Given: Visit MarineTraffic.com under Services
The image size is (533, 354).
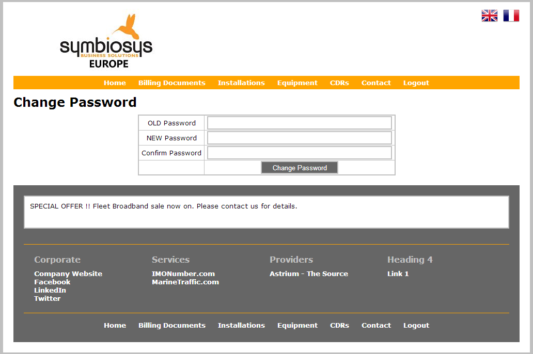Looking at the screenshot, I should (x=185, y=282).
